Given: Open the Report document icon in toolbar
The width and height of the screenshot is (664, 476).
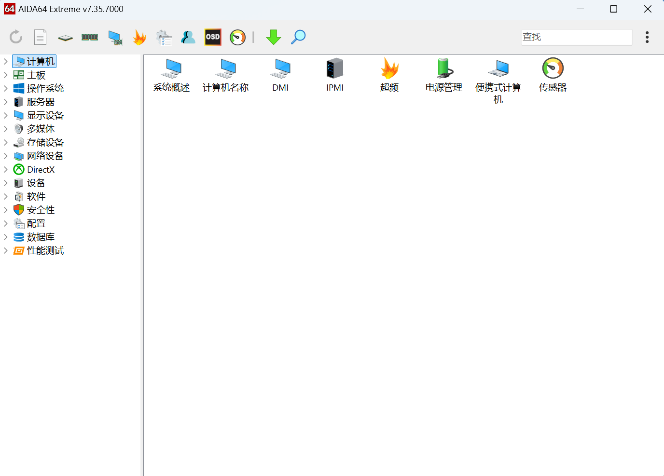Looking at the screenshot, I should [x=41, y=37].
